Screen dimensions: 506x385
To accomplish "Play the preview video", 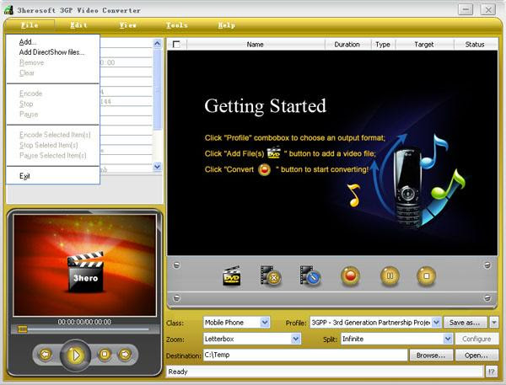I will (76, 355).
